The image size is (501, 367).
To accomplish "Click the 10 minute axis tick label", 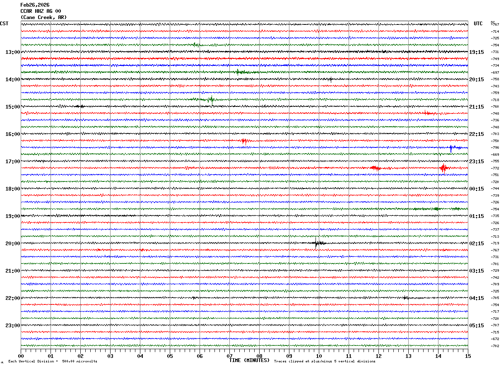I will [319, 356].
